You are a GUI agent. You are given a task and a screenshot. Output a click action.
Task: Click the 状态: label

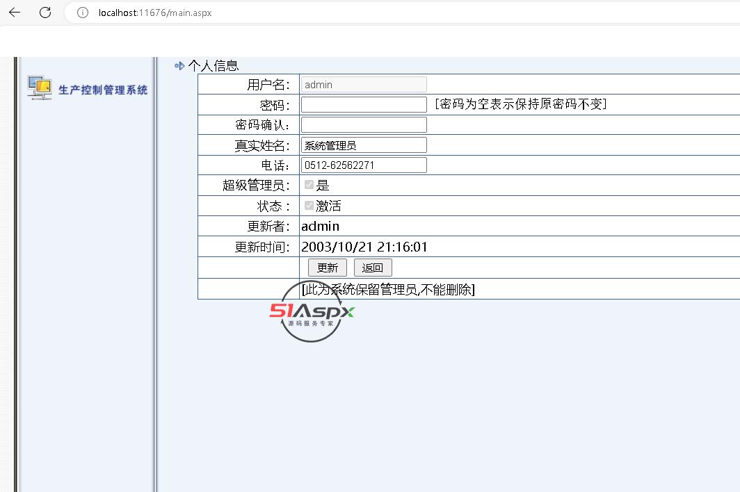(x=273, y=206)
